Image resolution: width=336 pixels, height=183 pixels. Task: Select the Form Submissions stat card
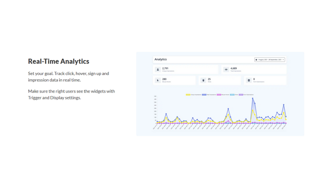pos(265,80)
